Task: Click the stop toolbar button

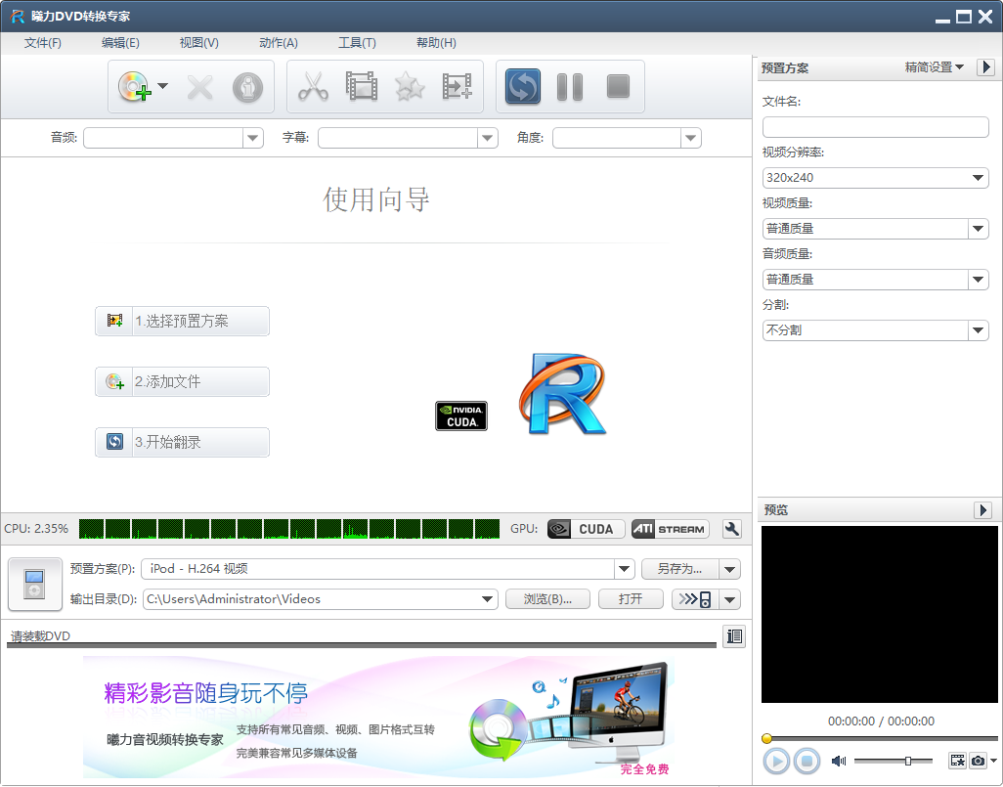Action: pyautogui.click(x=618, y=86)
